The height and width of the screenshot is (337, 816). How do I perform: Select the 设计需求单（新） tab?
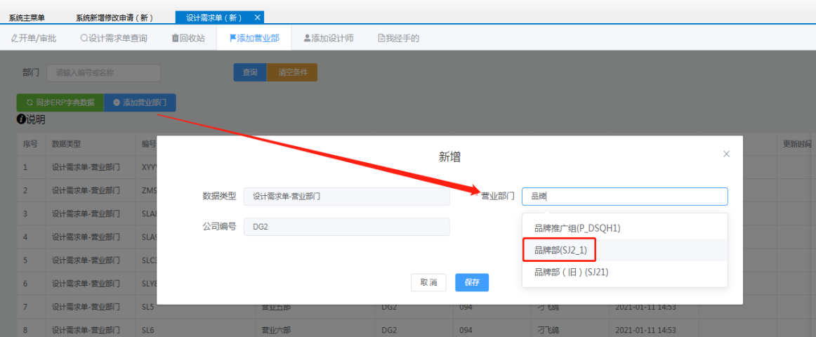click(214, 18)
